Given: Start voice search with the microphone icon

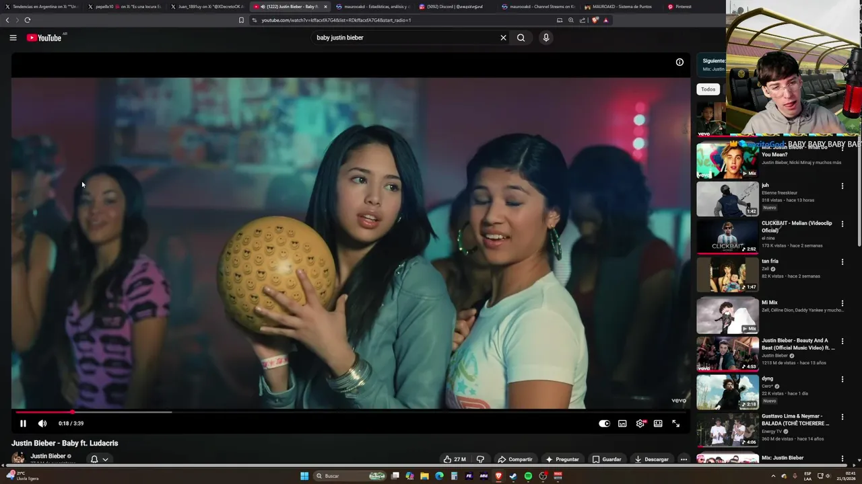Looking at the screenshot, I should coord(546,38).
